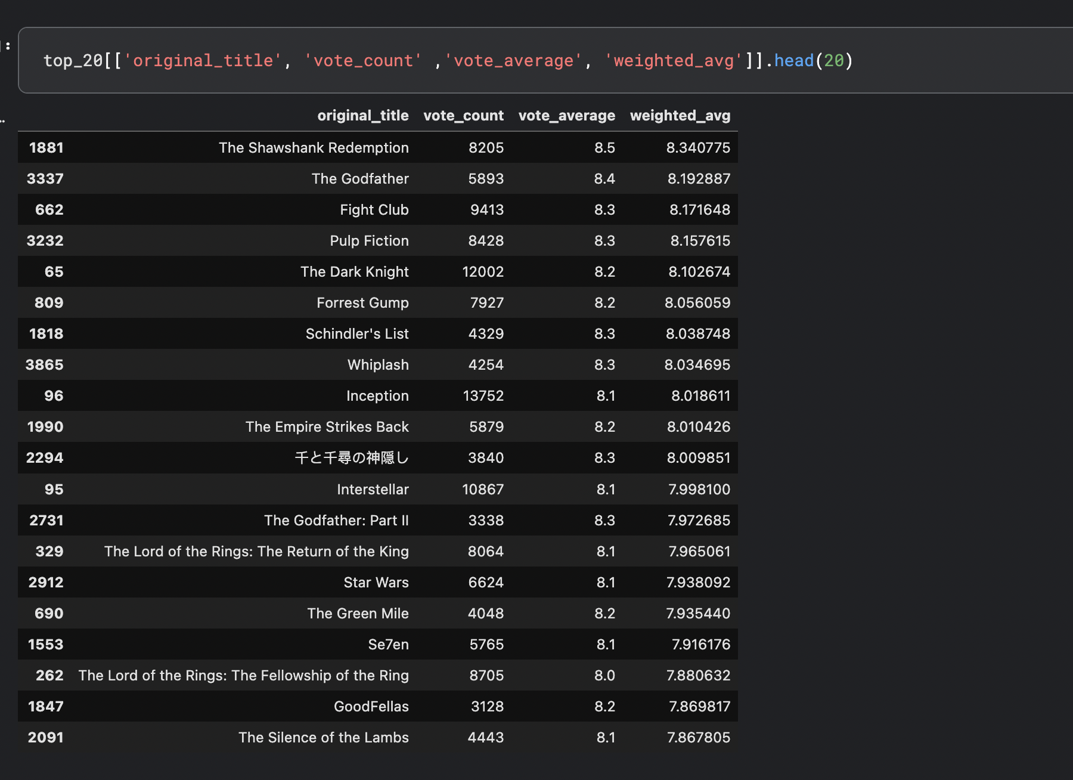Select the Inception title cell

click(377, 395)
